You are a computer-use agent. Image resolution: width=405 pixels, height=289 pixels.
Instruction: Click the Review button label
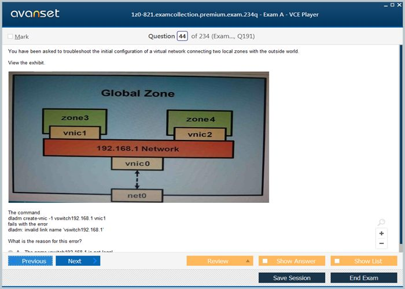point(218,261)
